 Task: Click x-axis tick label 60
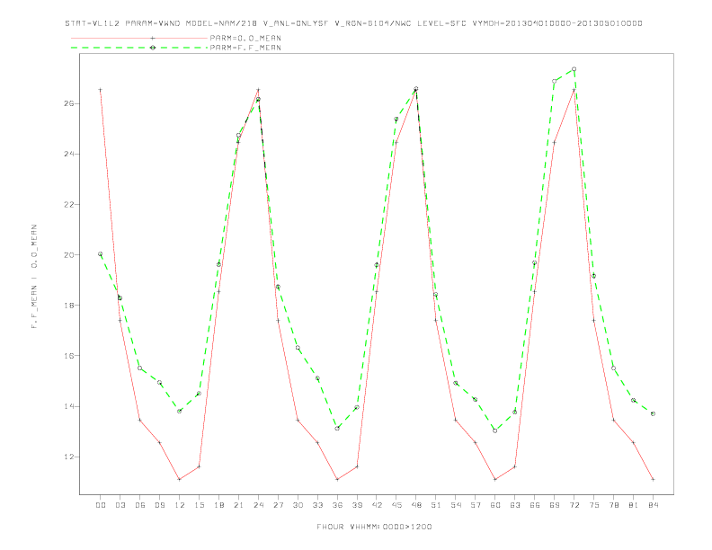click(x=495, y=505)
